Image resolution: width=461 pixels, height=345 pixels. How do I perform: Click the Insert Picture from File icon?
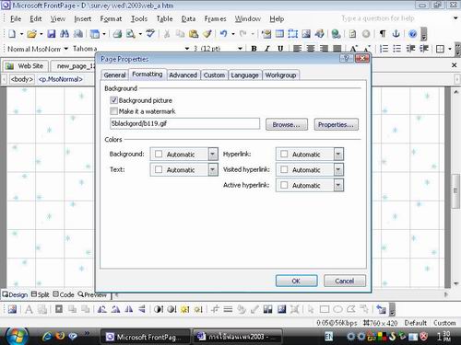[306, 34]
